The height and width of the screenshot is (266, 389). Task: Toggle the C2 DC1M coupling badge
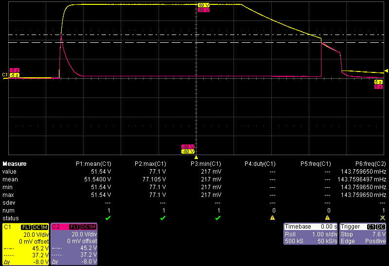tap(88, 227)
